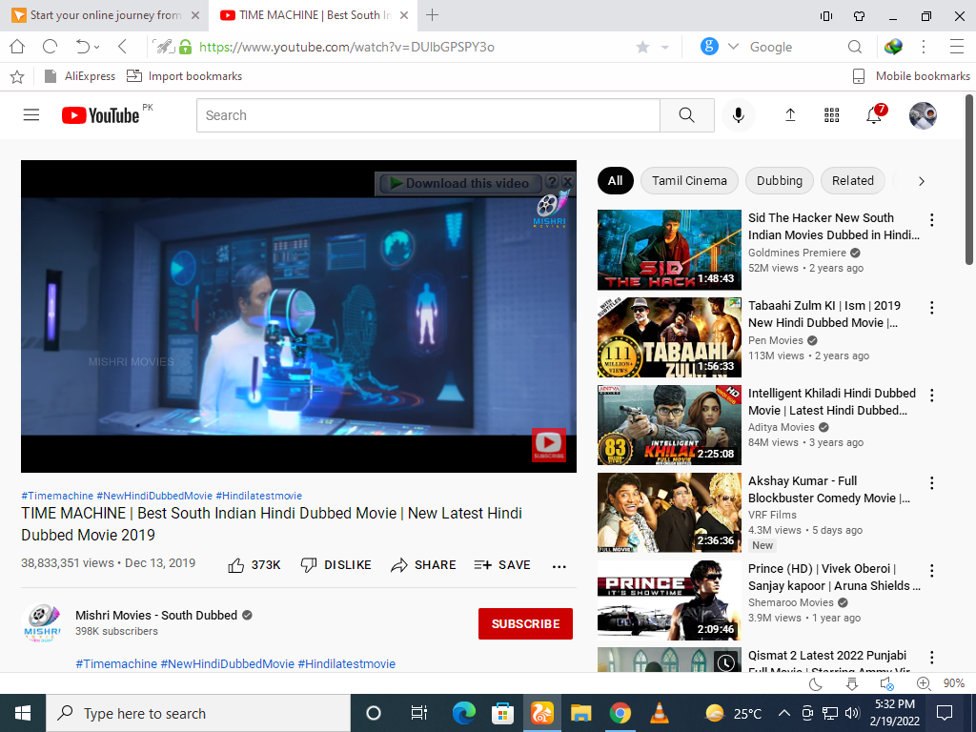This screenshot has height=732, width=976.
Task: Open options for Intelligent Khiladi video
Action: coord(932,396)
